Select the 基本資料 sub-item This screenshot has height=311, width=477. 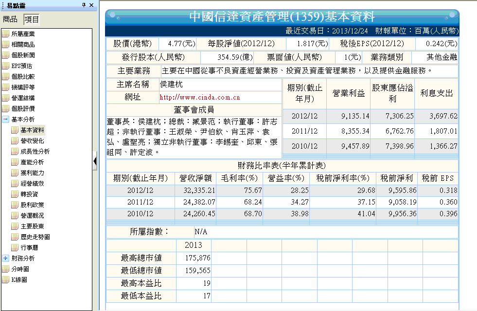[x=32, y=130]
